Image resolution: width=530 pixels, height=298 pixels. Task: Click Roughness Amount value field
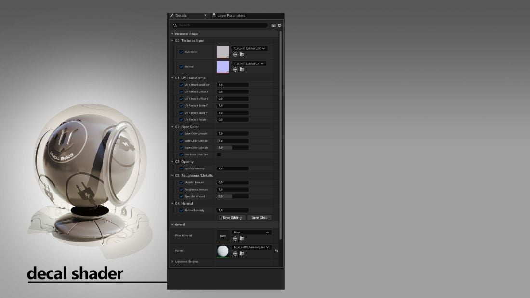pos(233,190)
